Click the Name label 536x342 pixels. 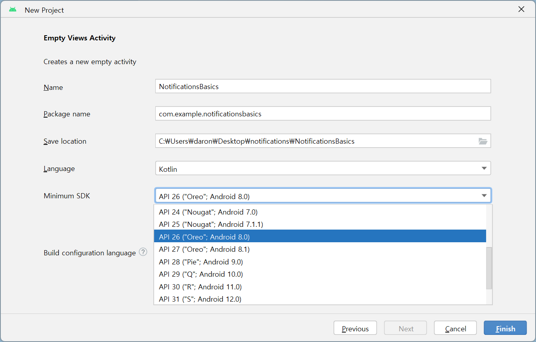[x=53, y=87]
